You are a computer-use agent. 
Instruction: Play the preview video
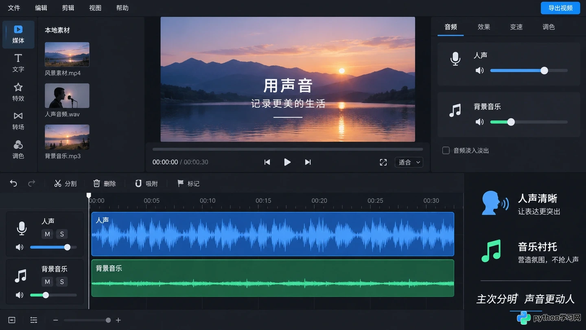pyautogui.click(x=287, y=162)
